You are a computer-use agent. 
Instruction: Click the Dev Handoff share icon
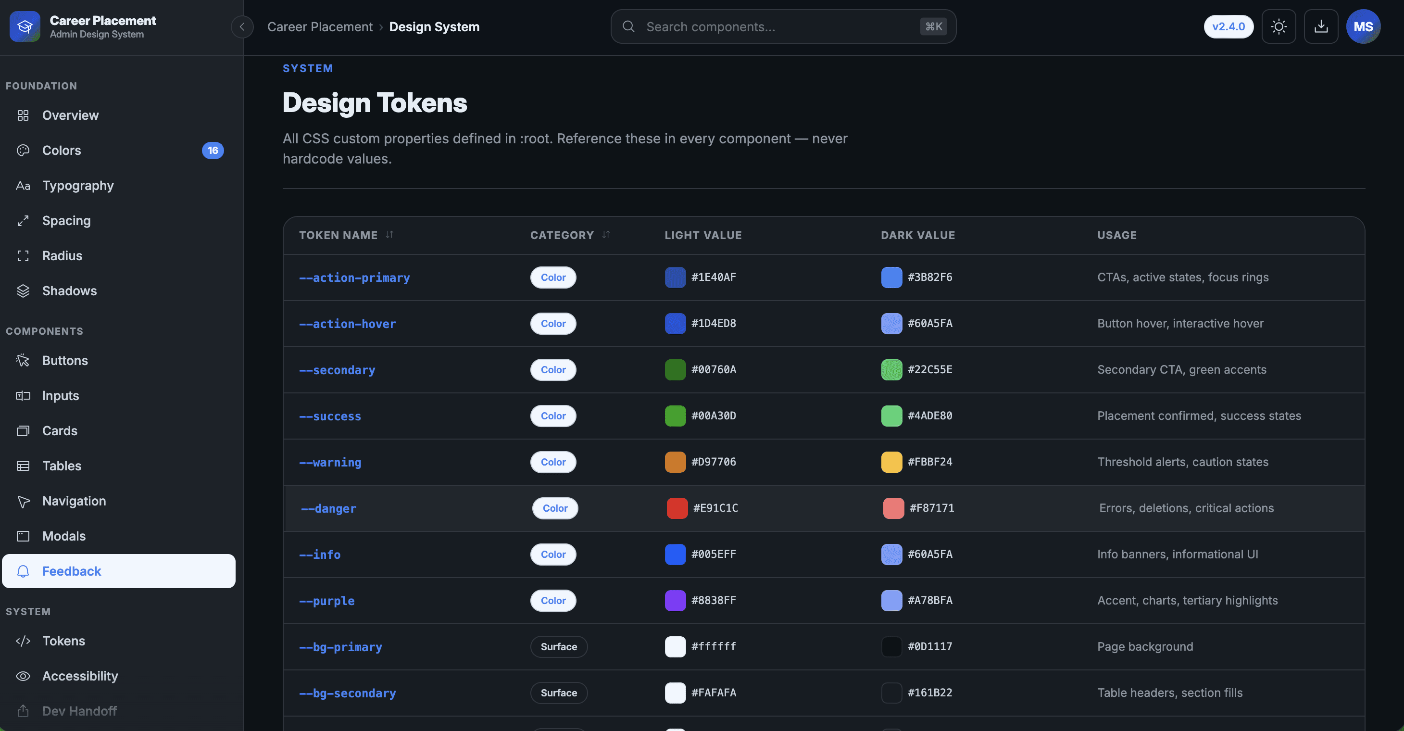23,711
